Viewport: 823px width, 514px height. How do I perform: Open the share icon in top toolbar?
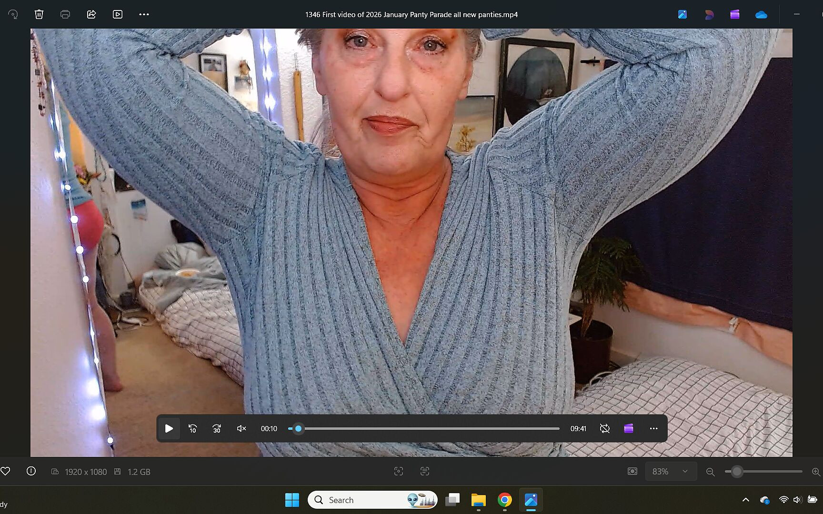(x=91, y=14)
